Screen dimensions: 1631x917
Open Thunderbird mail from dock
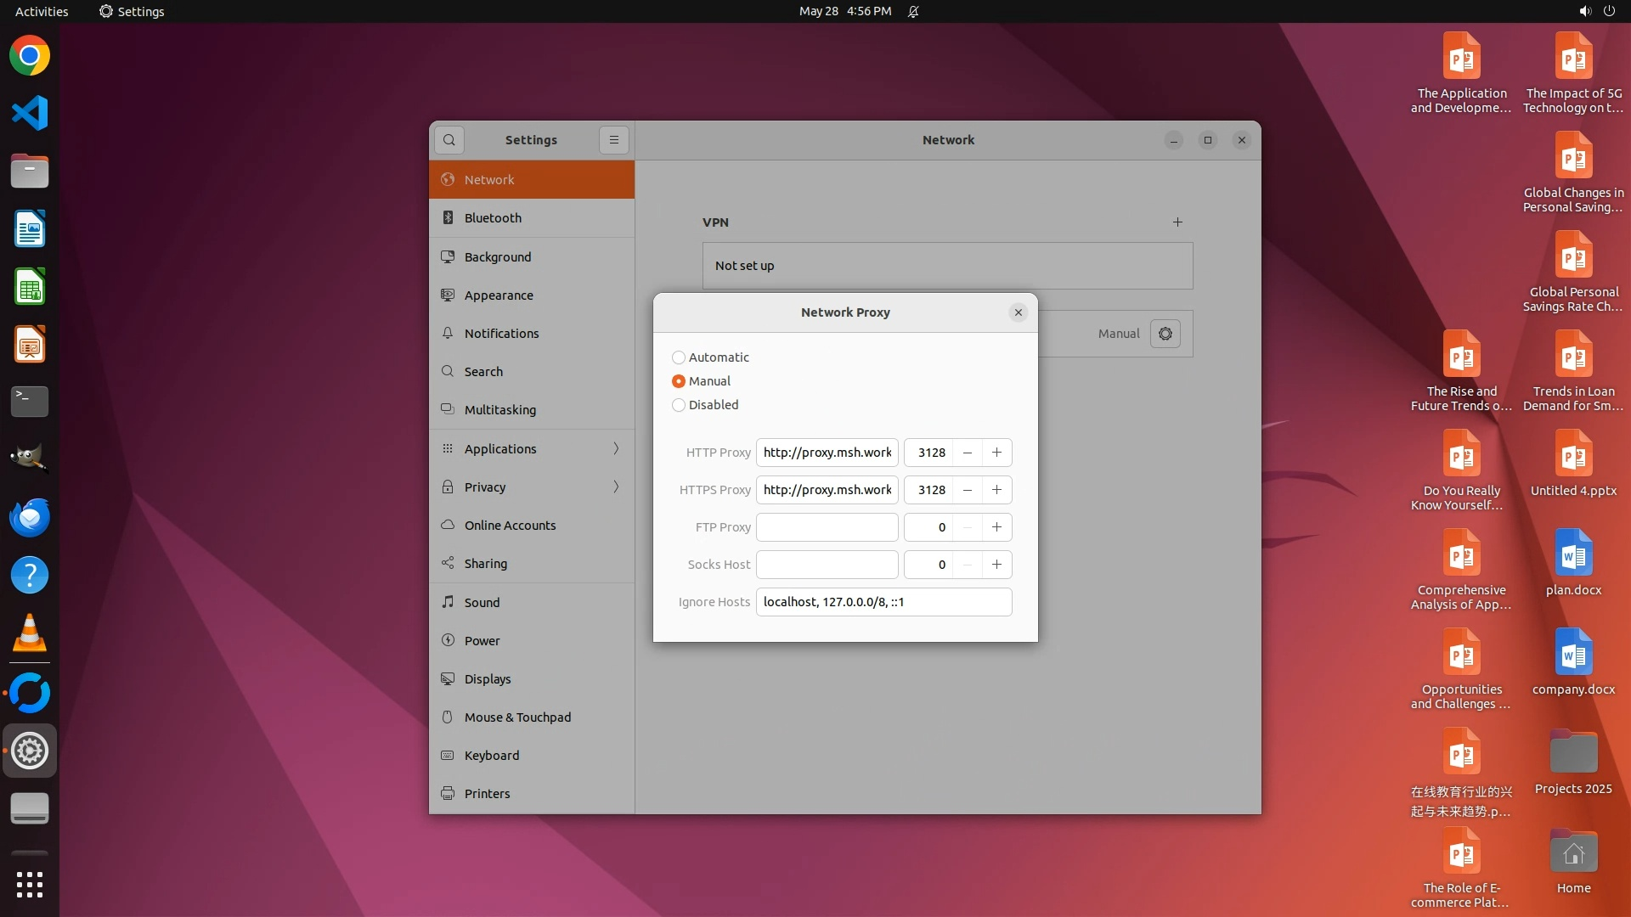30,517
